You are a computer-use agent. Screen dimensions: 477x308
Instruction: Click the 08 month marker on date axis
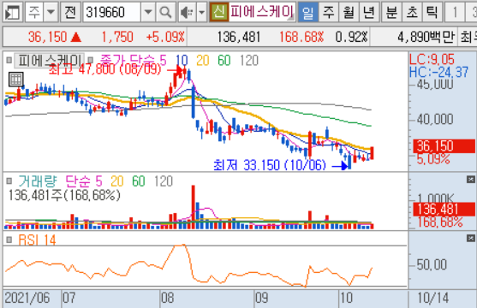(x=167, y=298)
